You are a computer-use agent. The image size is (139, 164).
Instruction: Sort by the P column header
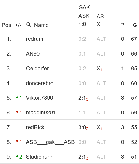coord(122,25)
